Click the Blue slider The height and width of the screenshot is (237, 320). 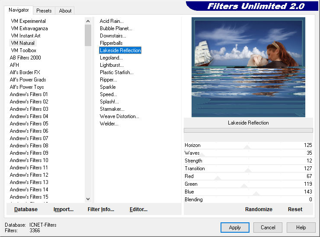(248, 192)
